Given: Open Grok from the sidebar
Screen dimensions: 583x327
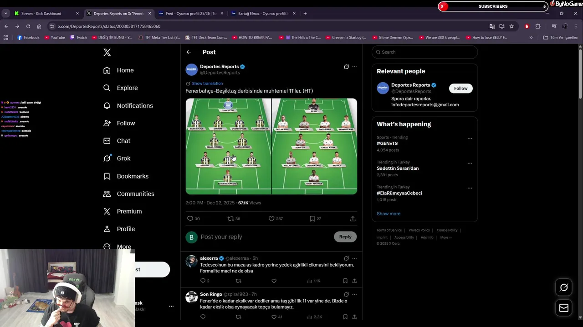Looking at the screenshot, I should 117,159.
